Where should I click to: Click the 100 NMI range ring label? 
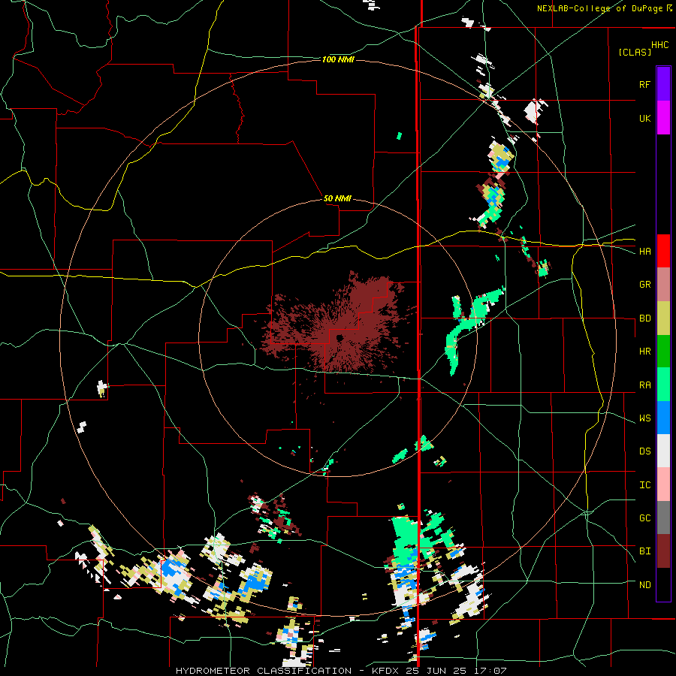pos(338,59)
